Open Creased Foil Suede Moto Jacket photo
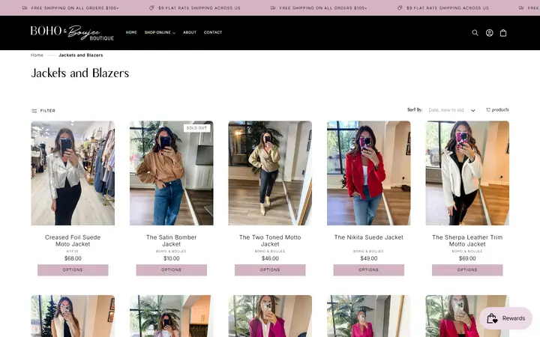Viewport: 540px width, 337px height. (x=73, y=173)
